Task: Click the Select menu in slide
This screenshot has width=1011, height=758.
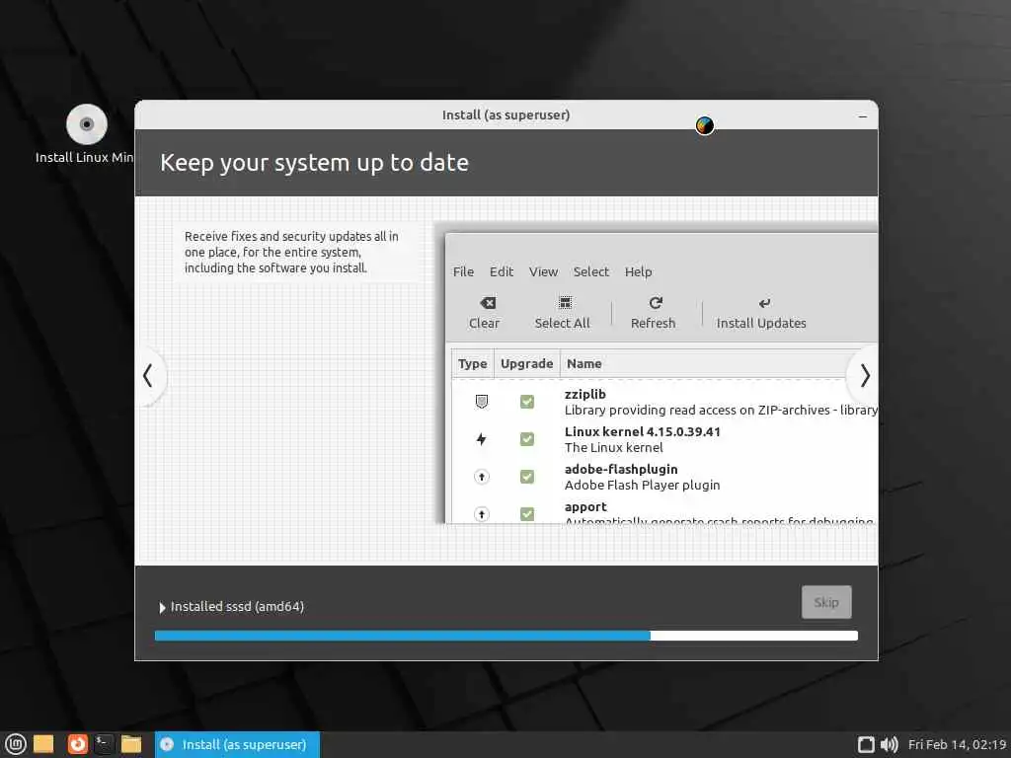Action: point(590,272)
